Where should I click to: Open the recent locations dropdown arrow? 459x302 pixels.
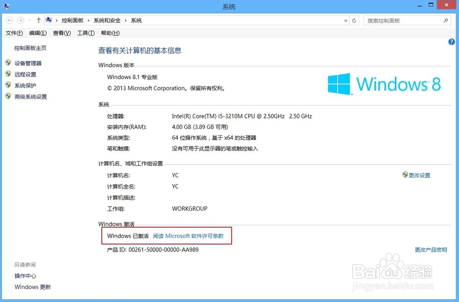coord(29,21)
